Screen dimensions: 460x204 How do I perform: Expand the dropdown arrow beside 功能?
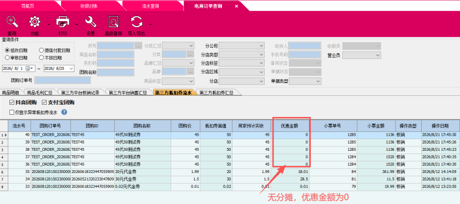click(x=48, y=24)
